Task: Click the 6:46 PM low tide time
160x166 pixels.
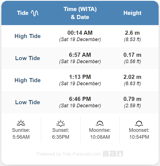Action: coord(80,99)
